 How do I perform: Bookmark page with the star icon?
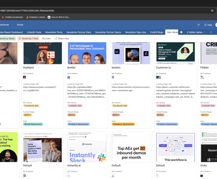click(212, 11)
